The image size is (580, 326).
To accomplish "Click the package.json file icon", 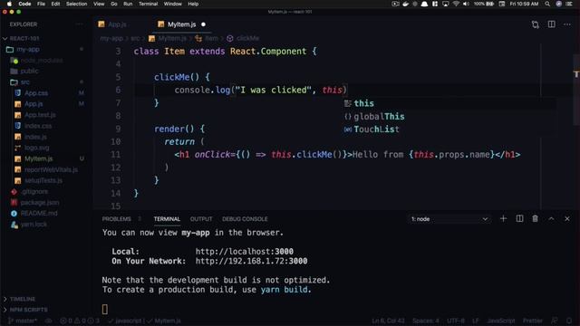I will point(14,203).
